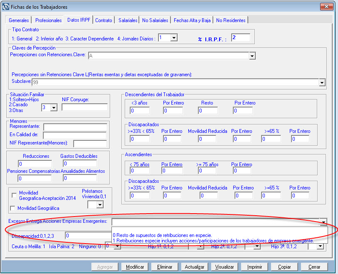
Task: Click the Reducciones input field
Action: coord(35,164)
